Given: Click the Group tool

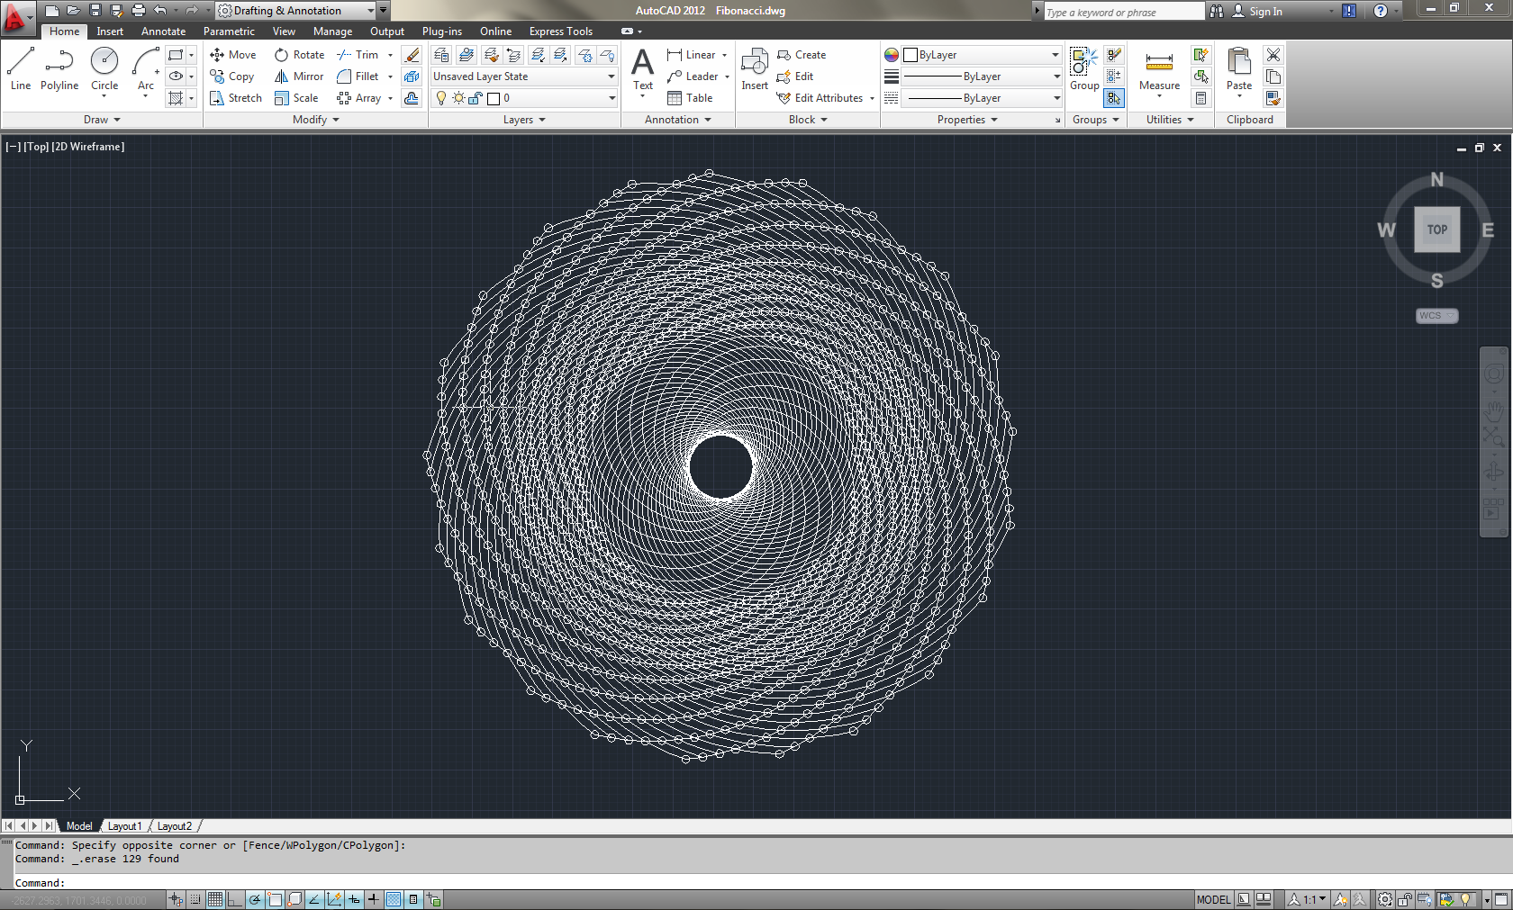Looking at the screenshot, I should 1084,69.
